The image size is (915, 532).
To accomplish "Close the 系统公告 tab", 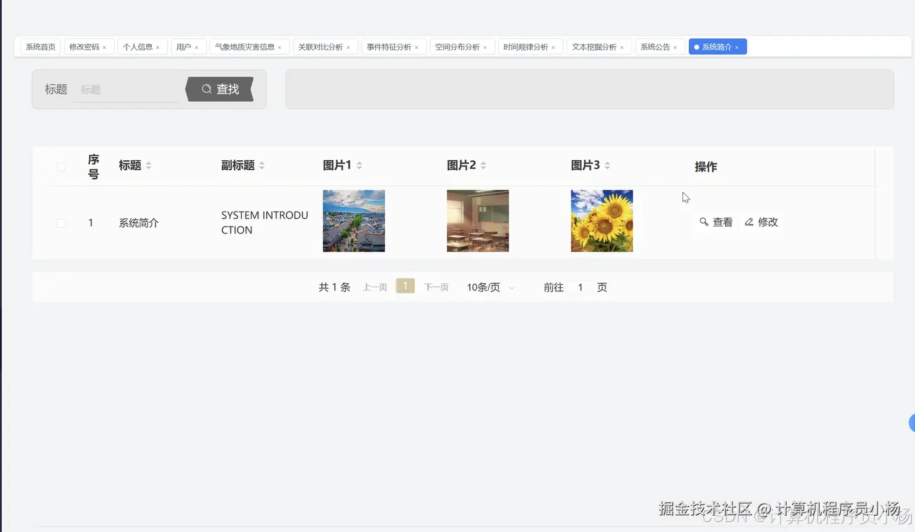I will point(676,46).
